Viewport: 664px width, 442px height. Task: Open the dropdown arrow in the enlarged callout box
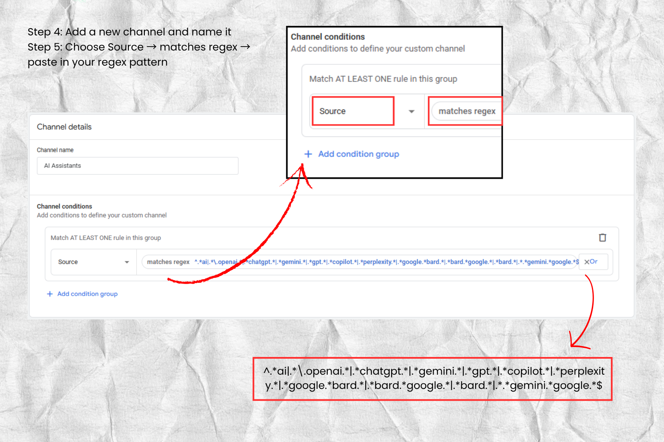[411, 111]
